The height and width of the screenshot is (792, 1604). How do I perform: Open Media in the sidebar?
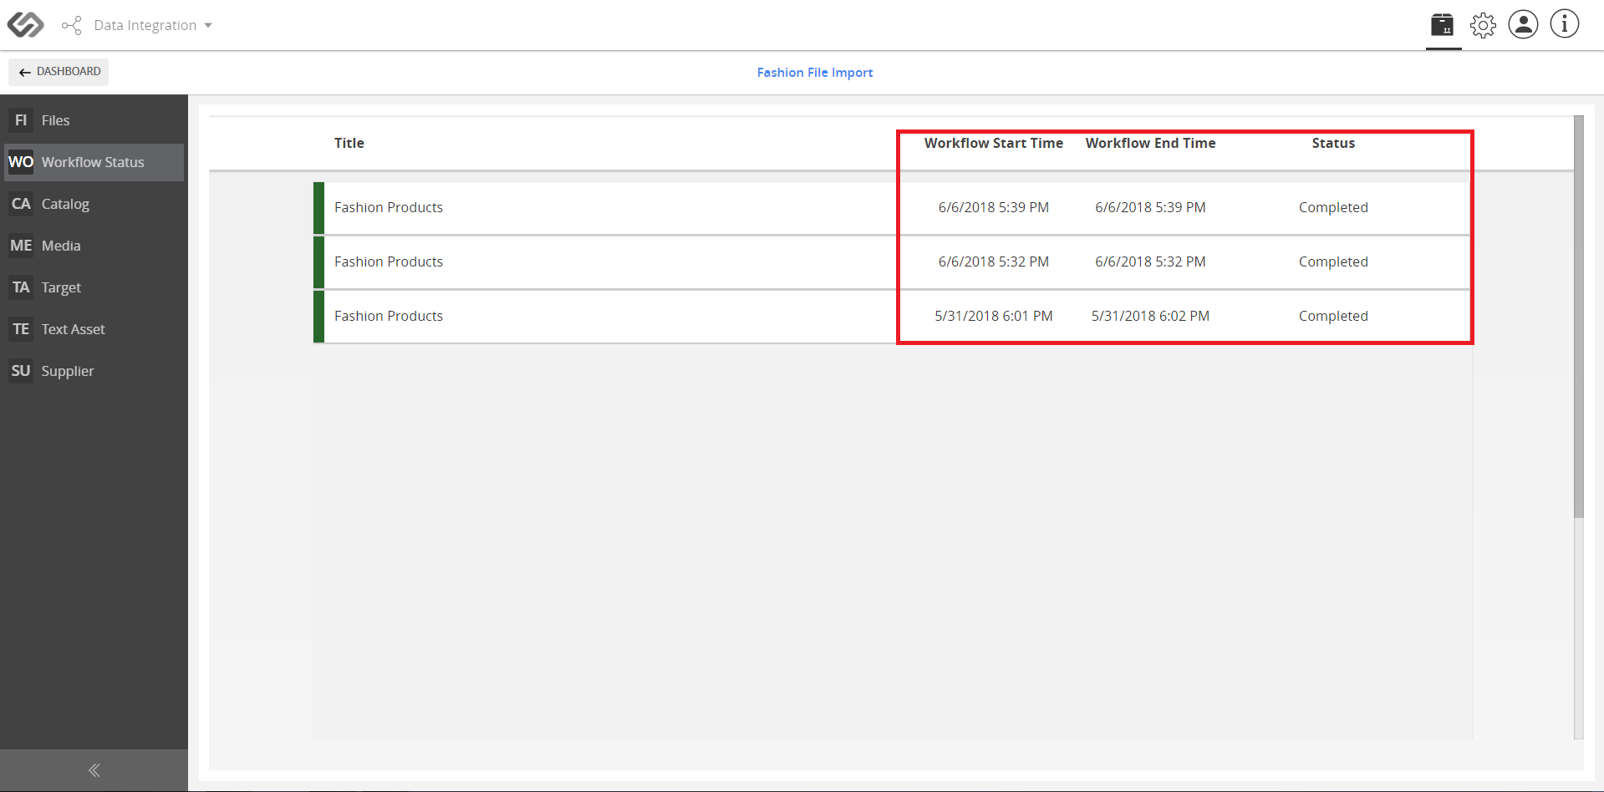click(x=93, y=246)
